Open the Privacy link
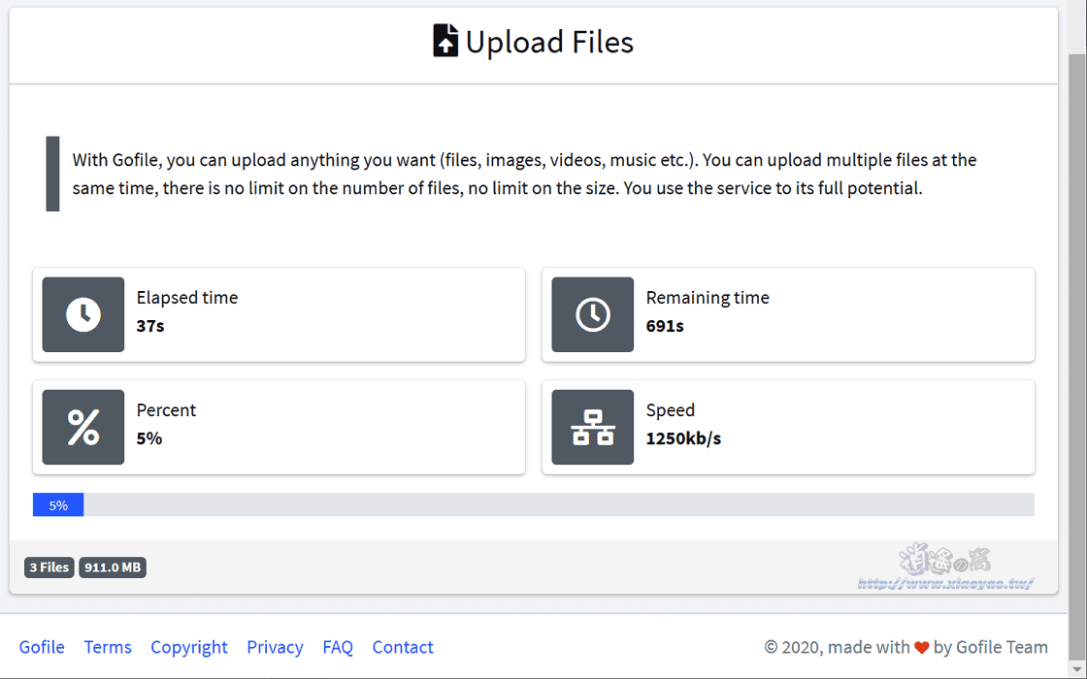The width and height of the screenshot is (1087, 679). click(276, 647)
